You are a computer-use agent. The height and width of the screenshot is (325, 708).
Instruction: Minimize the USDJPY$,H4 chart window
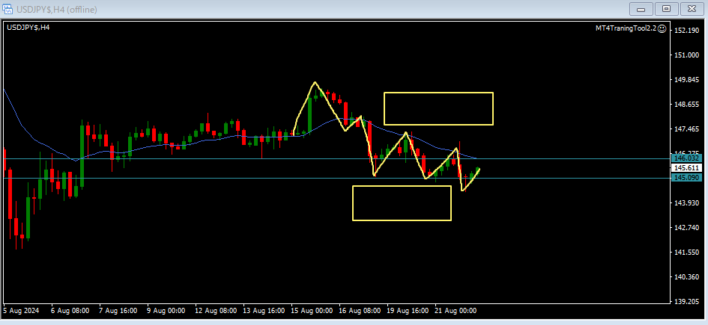[641, 8]
